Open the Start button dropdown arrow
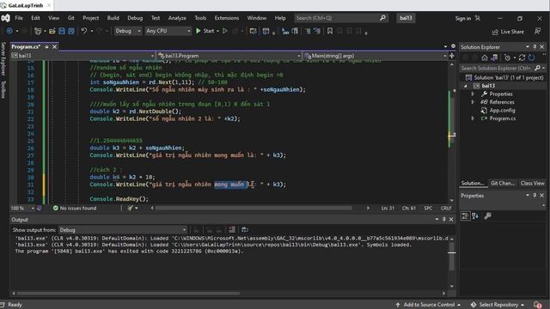 [x=217, y=31]
